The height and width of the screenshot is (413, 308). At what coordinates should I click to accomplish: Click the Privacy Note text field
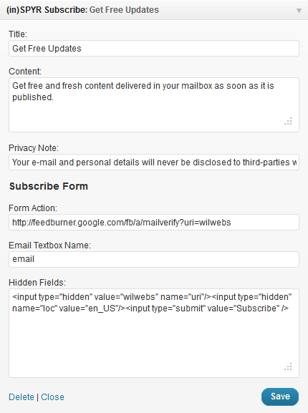point(154,162)
